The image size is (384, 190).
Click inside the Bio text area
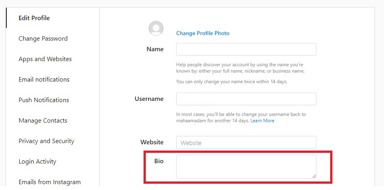point(246,167)
